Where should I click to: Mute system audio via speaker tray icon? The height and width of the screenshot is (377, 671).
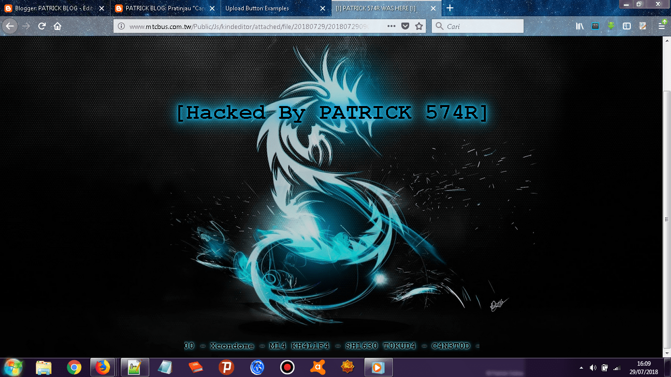593,367
